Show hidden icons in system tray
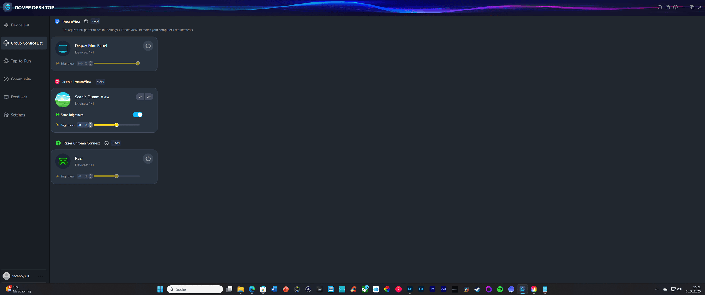 (x=657, y=289)
